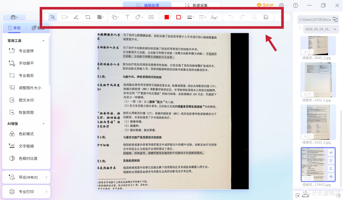
Task: Open dashed line style dropdown
Action: (x=202, y=17)
